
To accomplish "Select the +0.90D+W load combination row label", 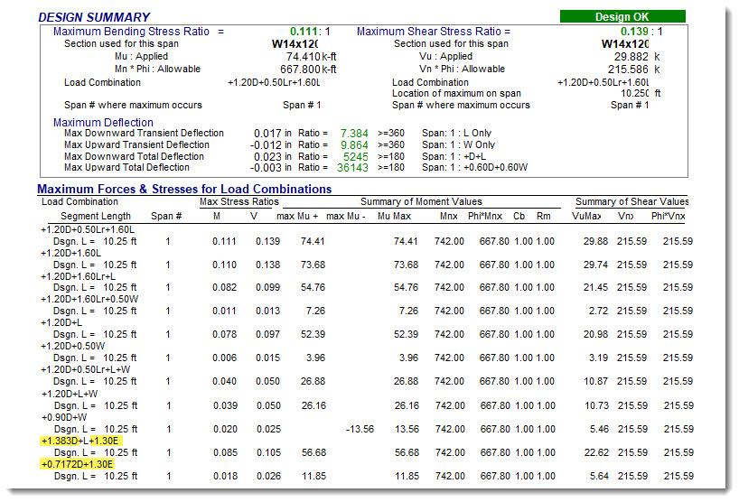I will coord(65,417).
